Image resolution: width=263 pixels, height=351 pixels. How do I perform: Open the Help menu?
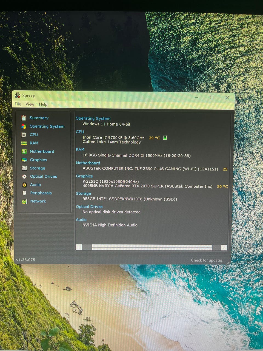[43, 104]
